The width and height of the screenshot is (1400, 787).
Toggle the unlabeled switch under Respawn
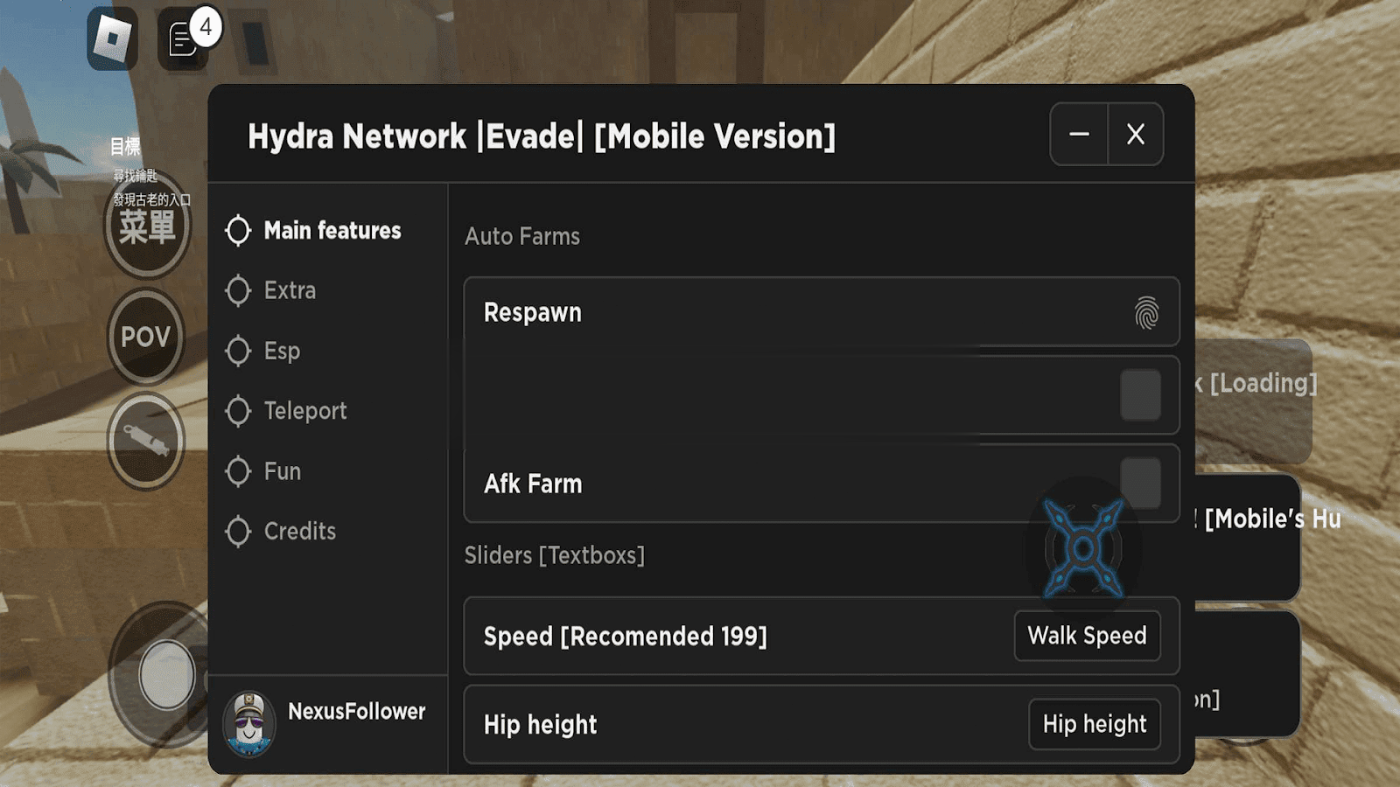1140,394
